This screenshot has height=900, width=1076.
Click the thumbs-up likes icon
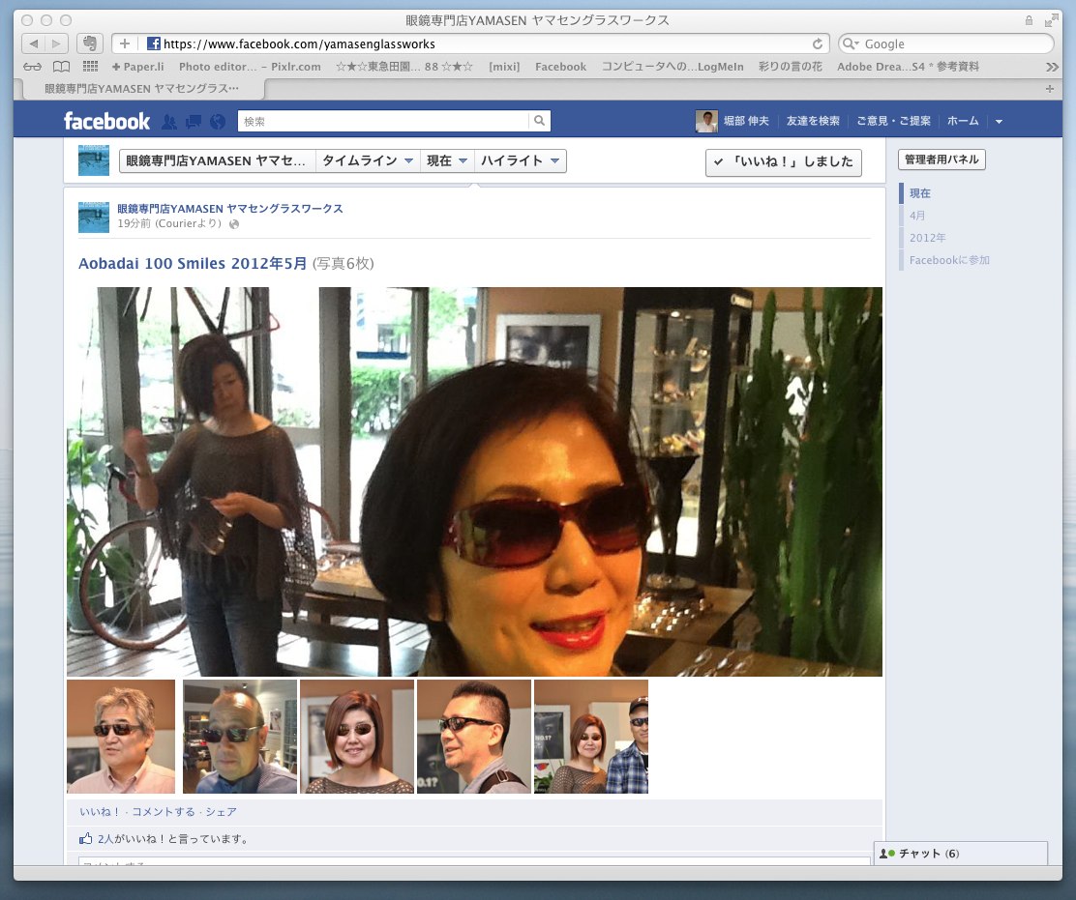(x=86, y=838)
